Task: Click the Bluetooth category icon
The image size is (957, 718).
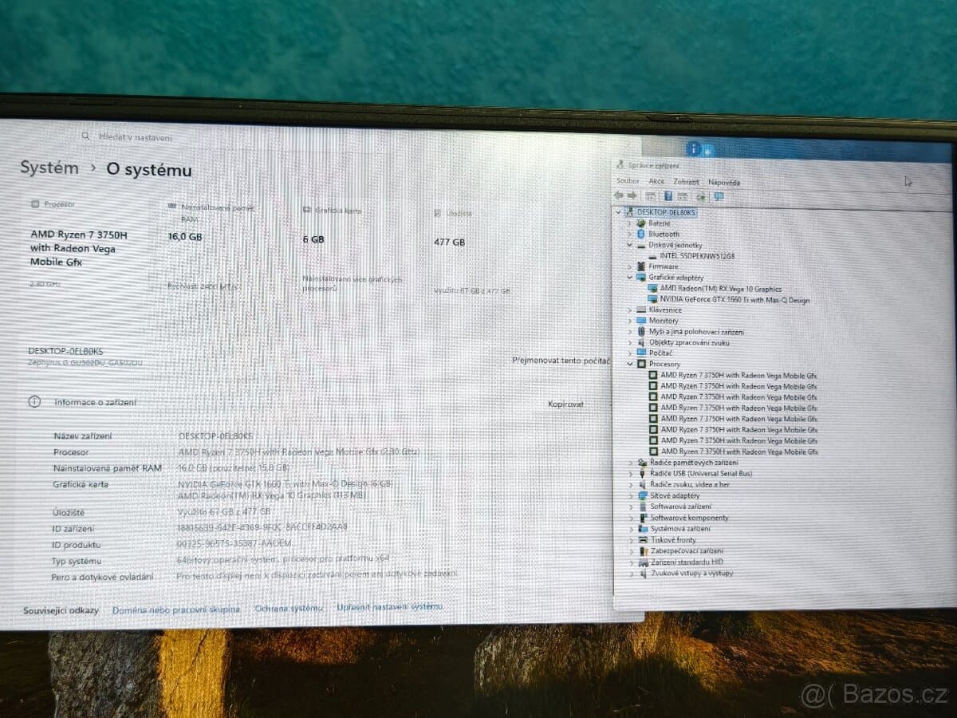Action: (x=642, y=235)
